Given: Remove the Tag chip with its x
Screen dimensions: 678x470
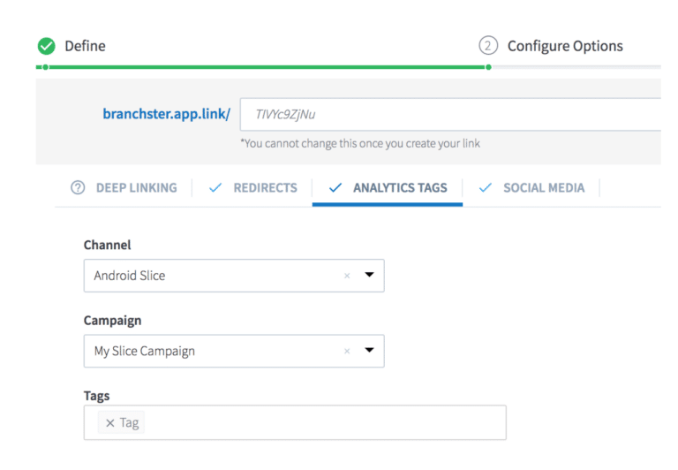Looking at the screenshot, I should point(110,423).
